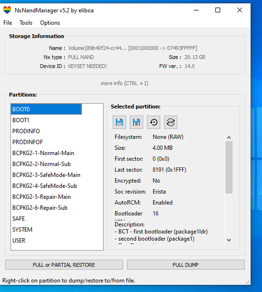Click the restore partition circular arrow icon

153,122
